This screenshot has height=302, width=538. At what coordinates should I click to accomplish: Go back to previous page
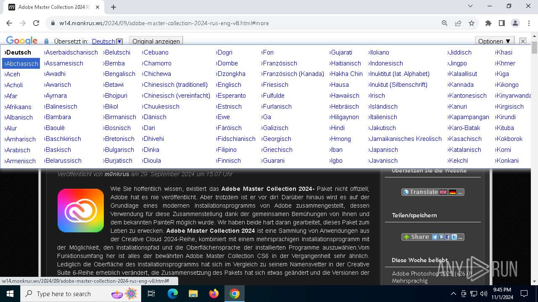pyautogui.click(x=9, y=23)
